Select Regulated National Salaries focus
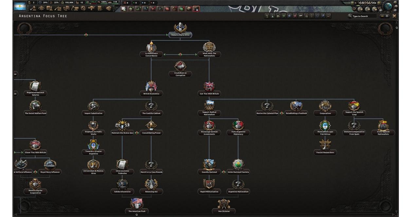The width and height of the screenshot is (411, 217). pyautogui.click(x=35, y=89)
